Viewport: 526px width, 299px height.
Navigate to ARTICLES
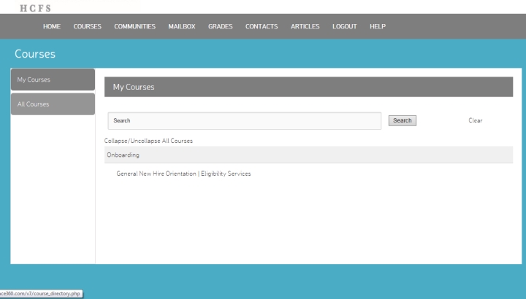[x=305, y=27]
